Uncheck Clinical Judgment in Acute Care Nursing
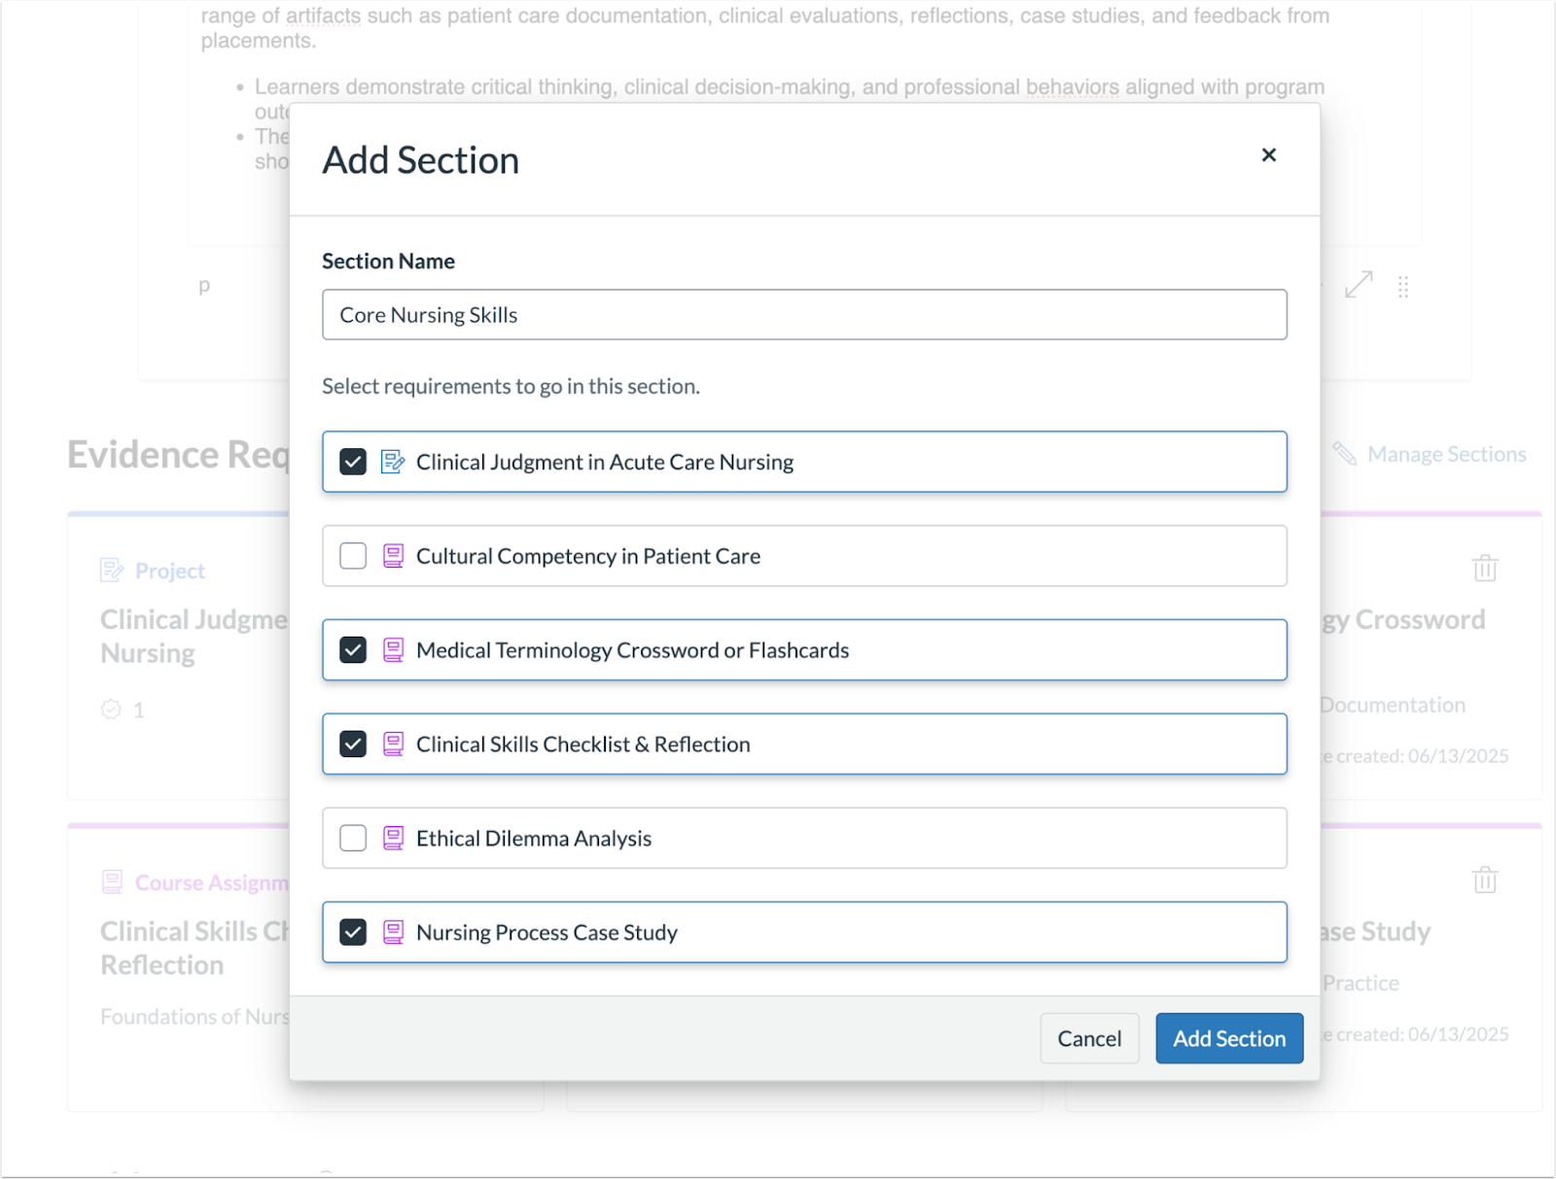 point(353,462)
